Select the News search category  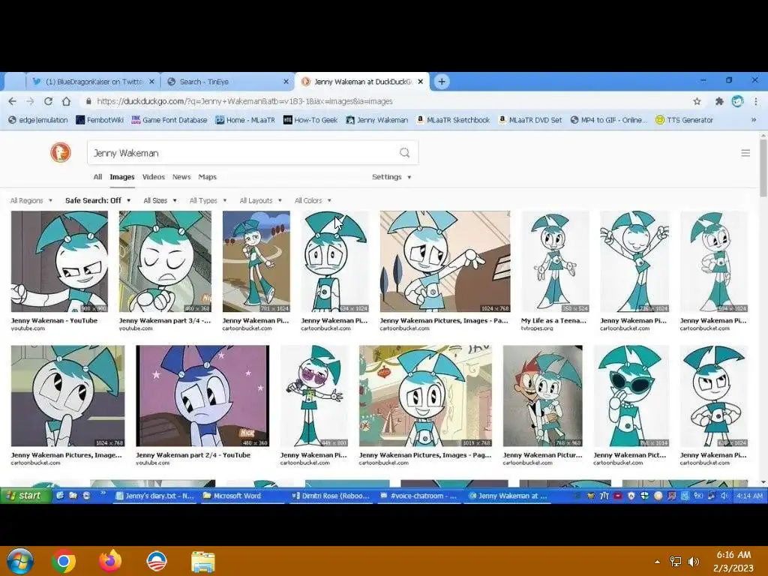[x=181, y=177]
